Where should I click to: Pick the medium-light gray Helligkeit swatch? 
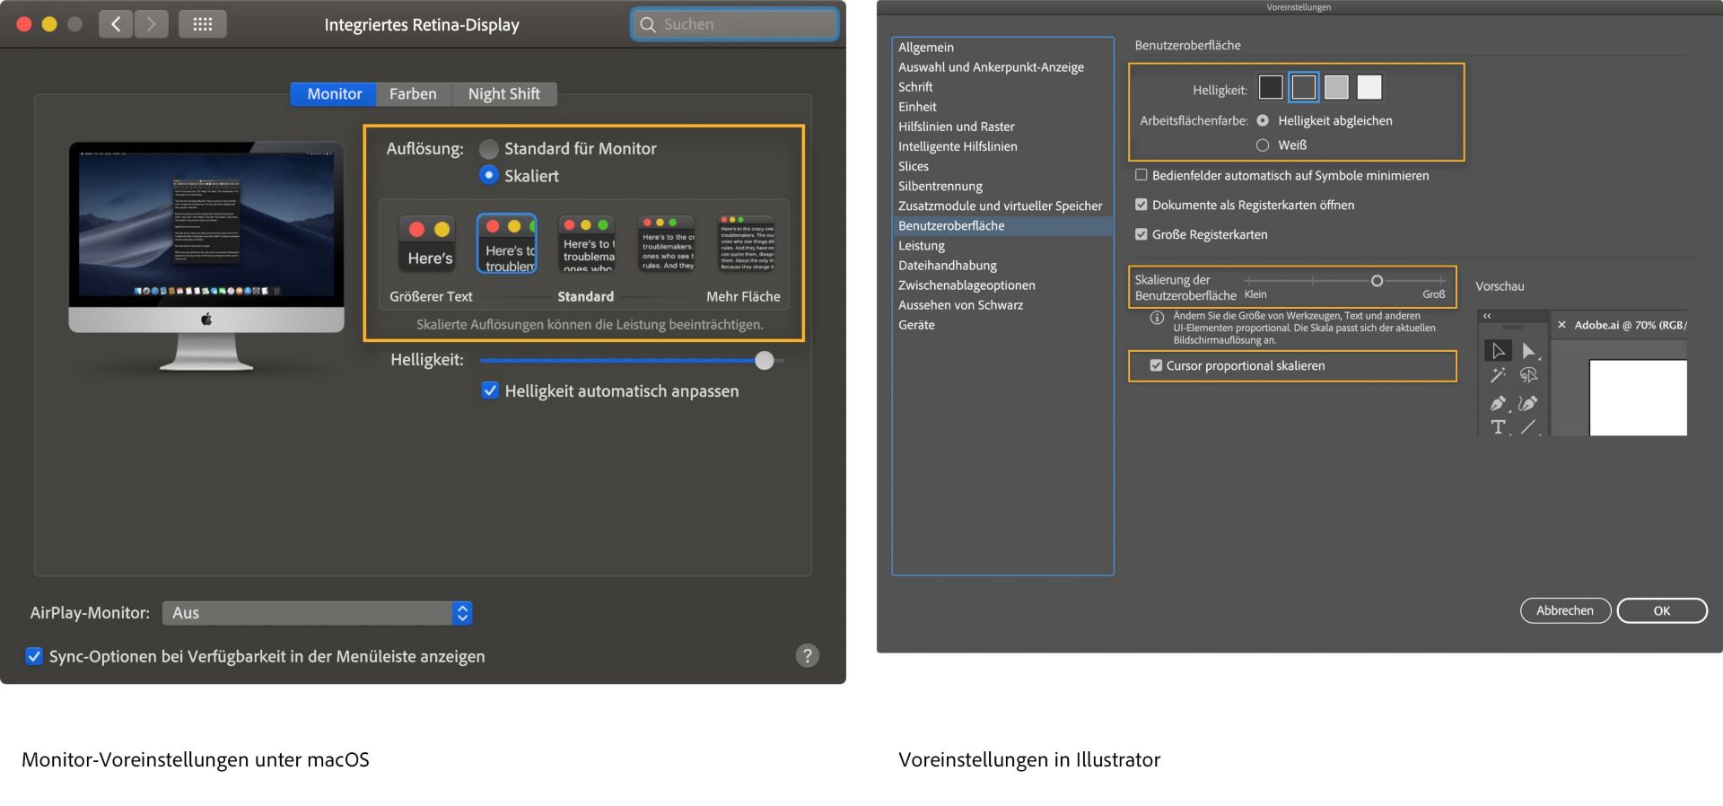1336,87
